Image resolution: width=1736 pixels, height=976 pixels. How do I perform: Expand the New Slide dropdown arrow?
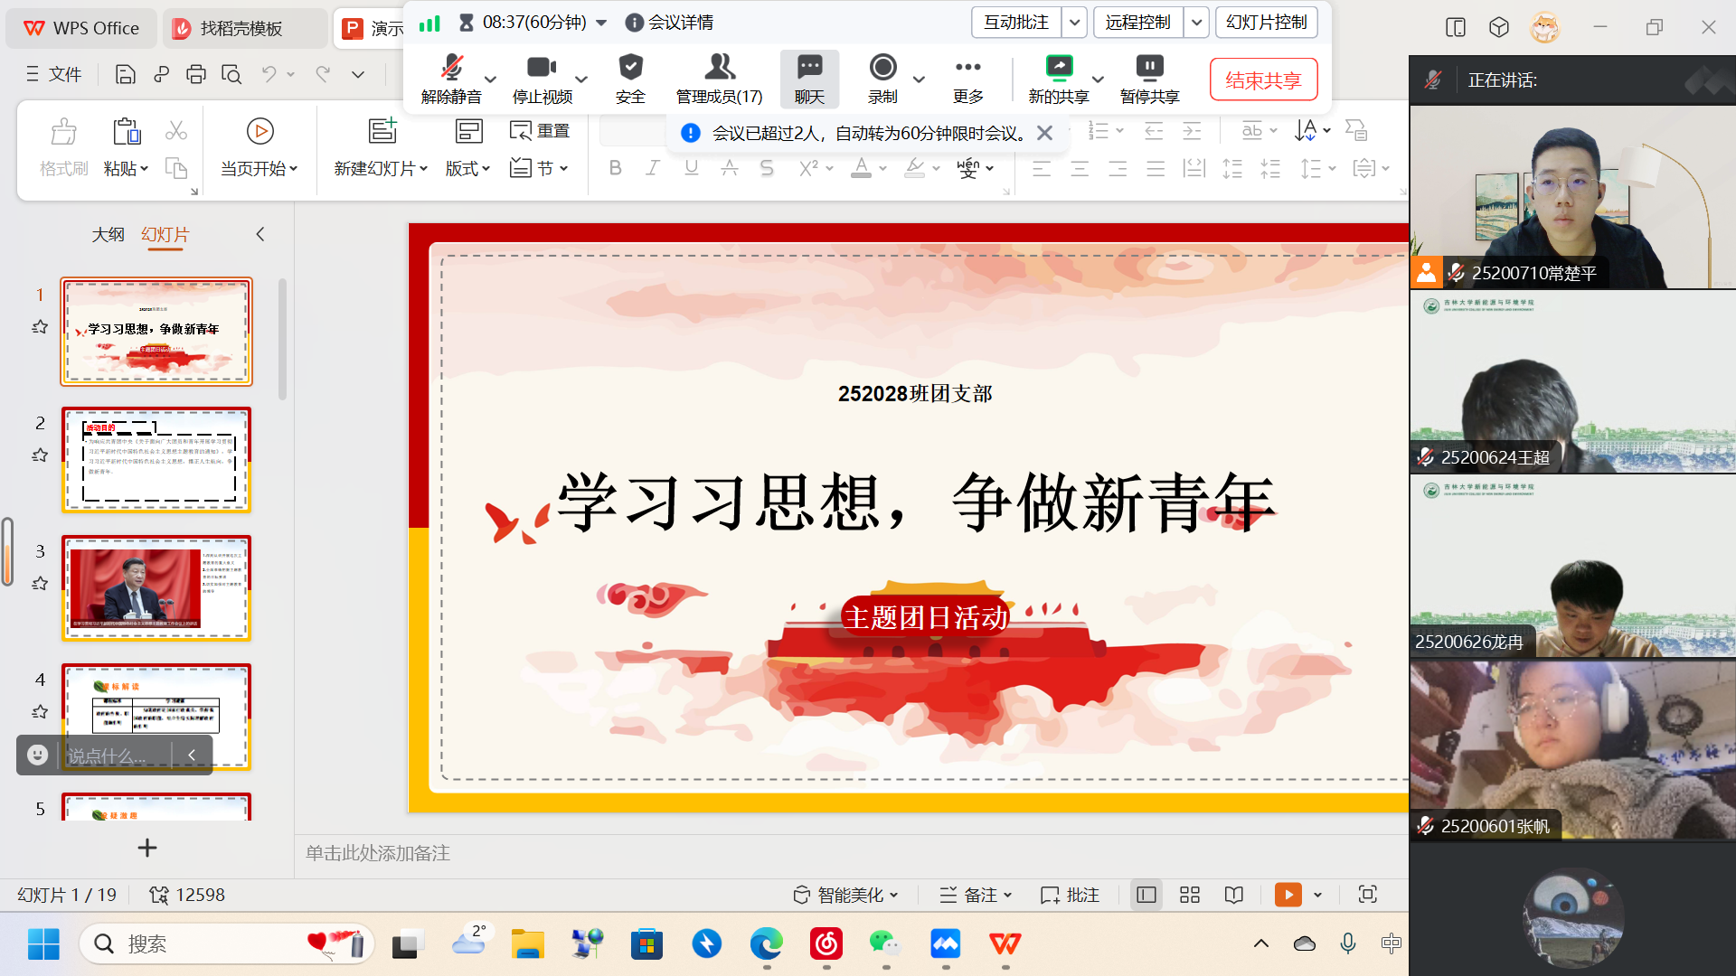(x=424, y=169)
